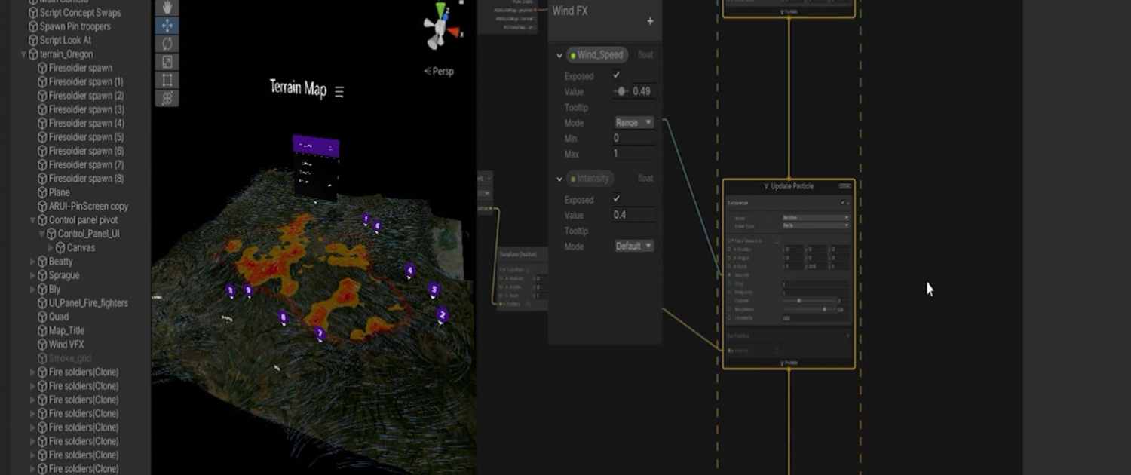The height and width of the screenshot is (475, 1131).
Task: Collapse the terrain_Oregon hierarchy item
Action: 23,54
